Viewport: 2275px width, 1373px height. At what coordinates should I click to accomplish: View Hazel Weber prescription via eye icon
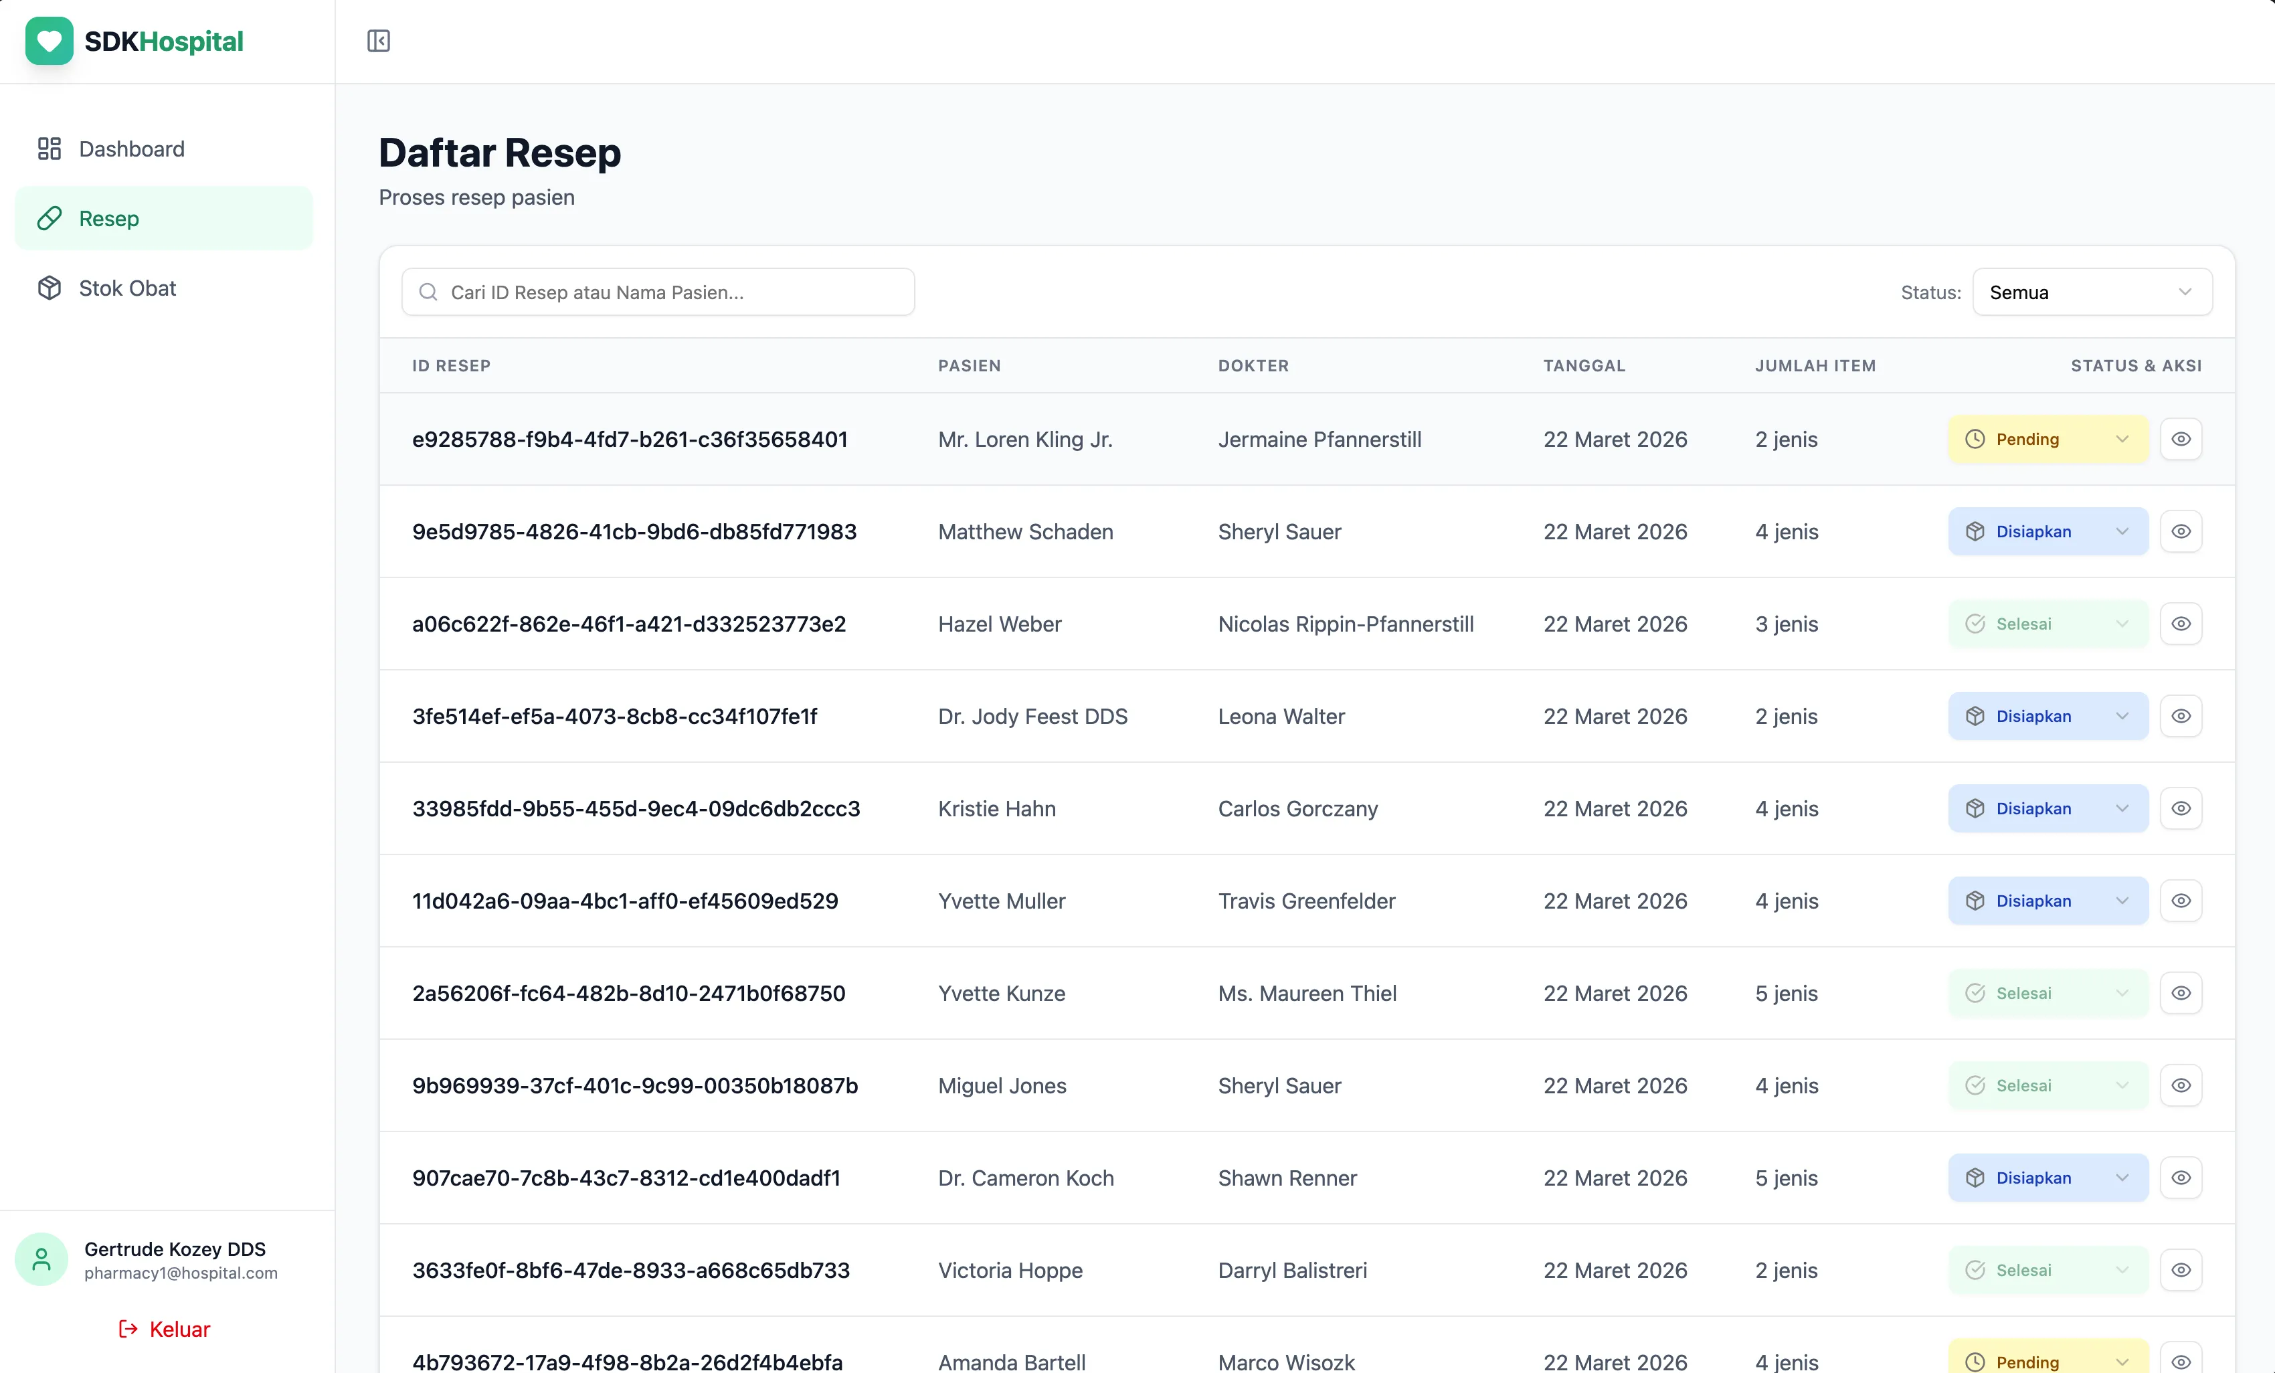pos(2181,624)
